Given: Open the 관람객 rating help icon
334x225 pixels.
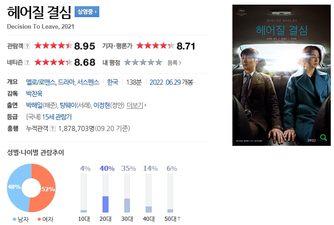Looking at the screenshot, I should click(27, 46).
